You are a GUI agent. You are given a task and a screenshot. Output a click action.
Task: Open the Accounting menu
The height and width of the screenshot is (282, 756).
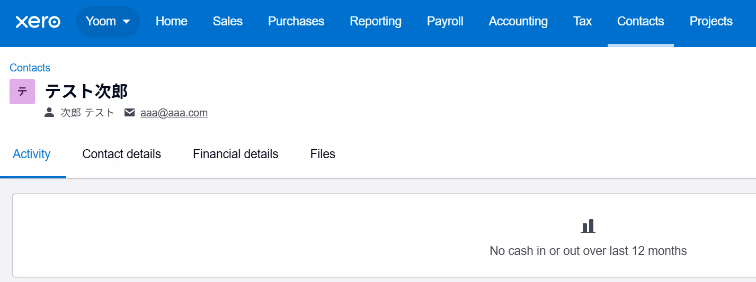pyautogui.click(x=518, y=22)
